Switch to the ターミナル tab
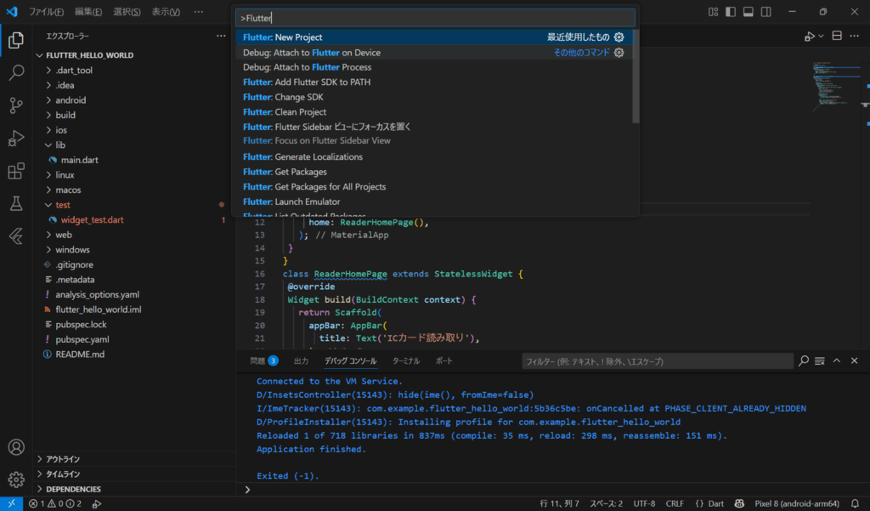The height and width of the screenshot is (511, 870). 406,361
